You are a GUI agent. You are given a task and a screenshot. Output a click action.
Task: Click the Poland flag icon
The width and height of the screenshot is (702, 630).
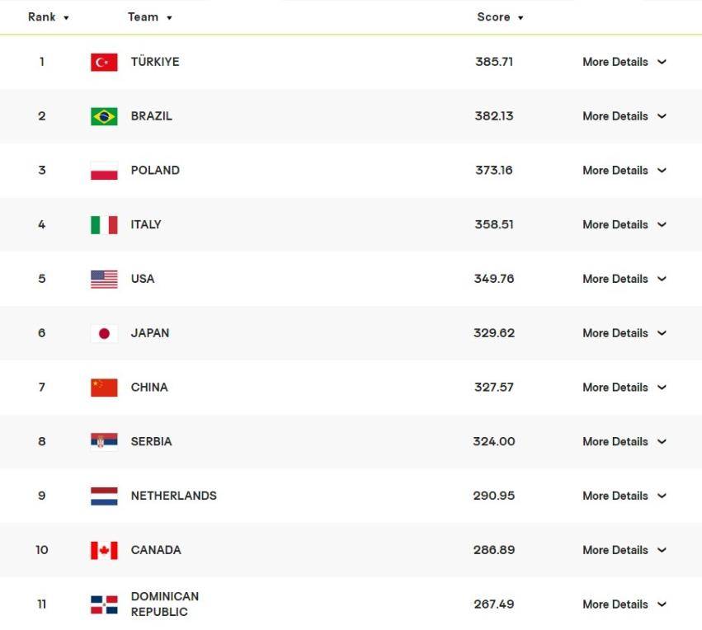pyautogui.click(x=104, y=171)
